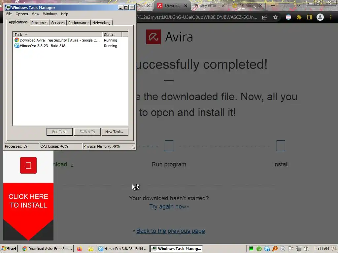Click the Windows Task Manager taskbar button
The image size is (338, 253).
point(177,249)
